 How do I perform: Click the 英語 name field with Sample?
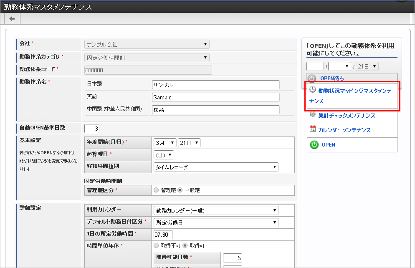[x=216, y=97]
